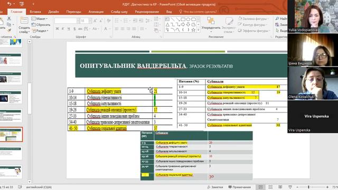
Task: Decrease font size with the smaller A icon
Action: [x=101, y=21]
